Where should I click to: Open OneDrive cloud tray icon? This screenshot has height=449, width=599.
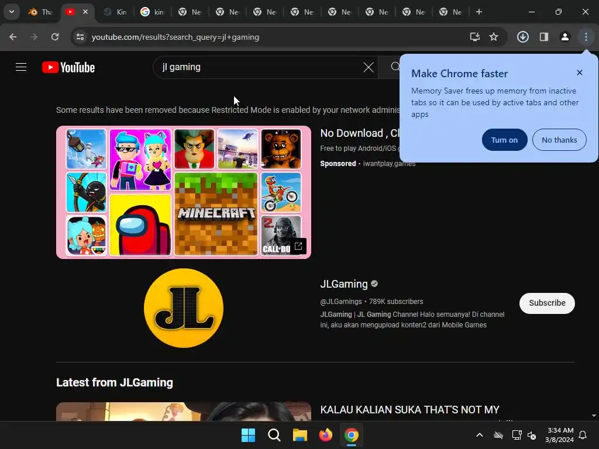498,435
